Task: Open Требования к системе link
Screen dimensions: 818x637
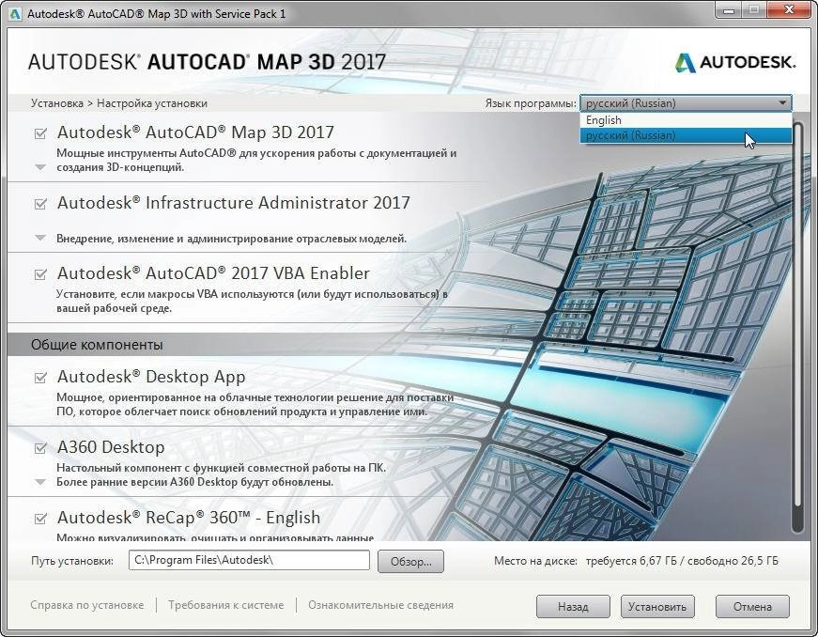Action: tap(226, 605)
